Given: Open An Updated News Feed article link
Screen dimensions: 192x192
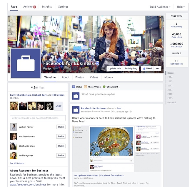Looking at the screenshot, I should 99,175.
